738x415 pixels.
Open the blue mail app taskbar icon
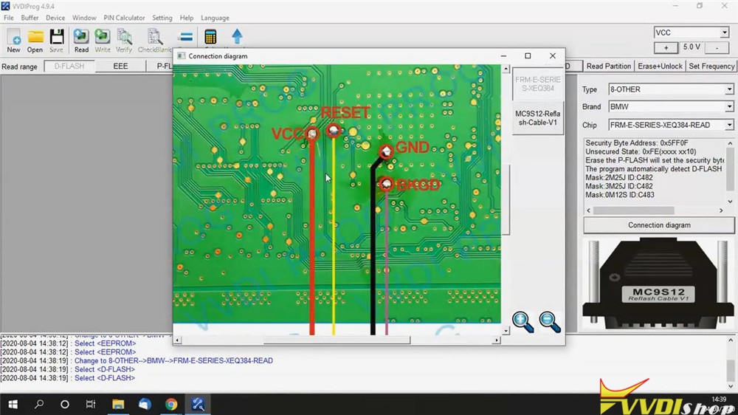[145, 404]
